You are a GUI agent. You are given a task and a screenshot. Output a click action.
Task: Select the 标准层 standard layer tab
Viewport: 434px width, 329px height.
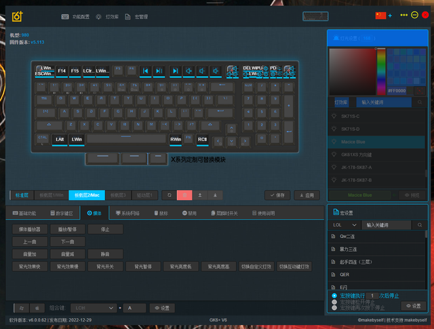click(x=22, y=195)
